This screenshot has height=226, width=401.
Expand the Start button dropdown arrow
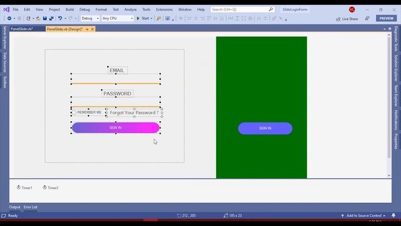tap(152, 18)
